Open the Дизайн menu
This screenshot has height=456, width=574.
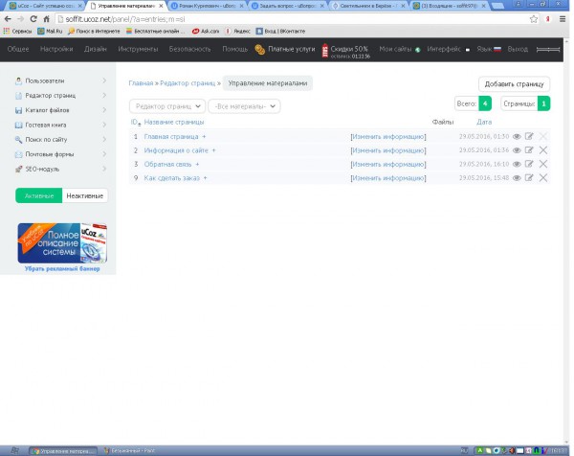[95, 49]
